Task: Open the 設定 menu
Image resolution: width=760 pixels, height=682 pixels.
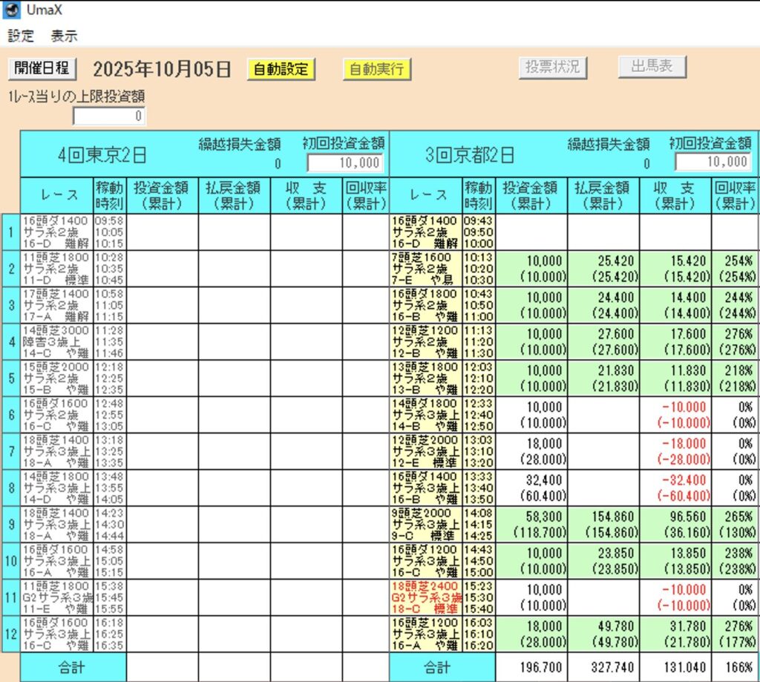Action: [21, 36]
